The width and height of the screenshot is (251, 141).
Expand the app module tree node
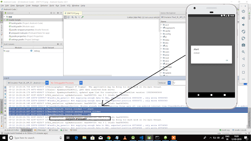point(4,16)
